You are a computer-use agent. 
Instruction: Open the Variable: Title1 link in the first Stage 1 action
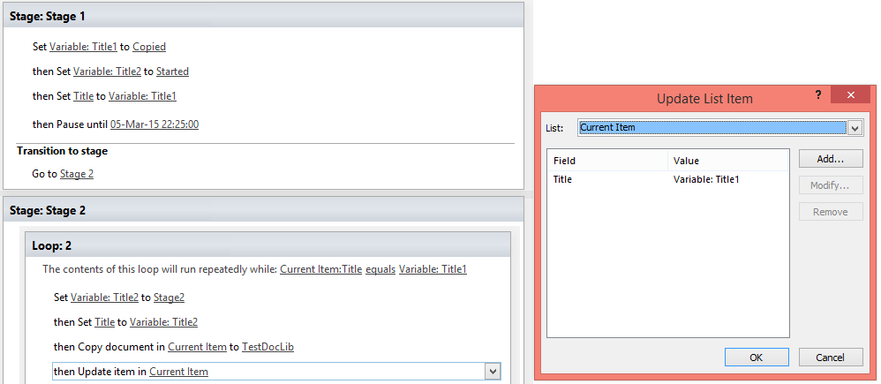[x=83, y=47]
